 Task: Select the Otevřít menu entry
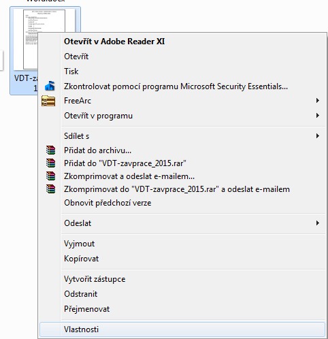tap(76, 56)
